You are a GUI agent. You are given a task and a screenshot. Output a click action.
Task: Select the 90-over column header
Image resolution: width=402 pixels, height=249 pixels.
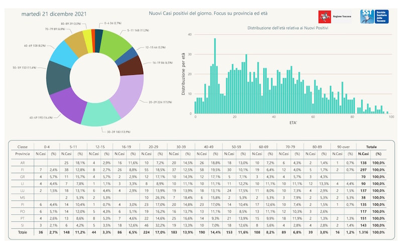pos(342,146)
